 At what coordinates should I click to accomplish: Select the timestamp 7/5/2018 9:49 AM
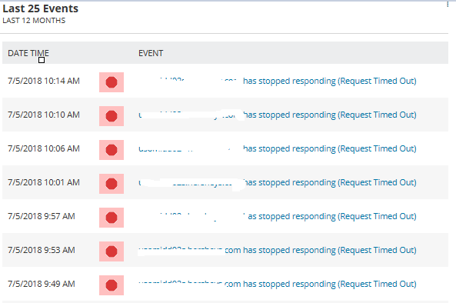[42, 284]
